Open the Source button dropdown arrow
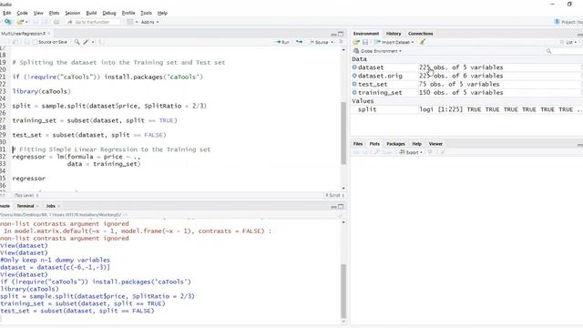583x328 pixels. pos(332,43)
